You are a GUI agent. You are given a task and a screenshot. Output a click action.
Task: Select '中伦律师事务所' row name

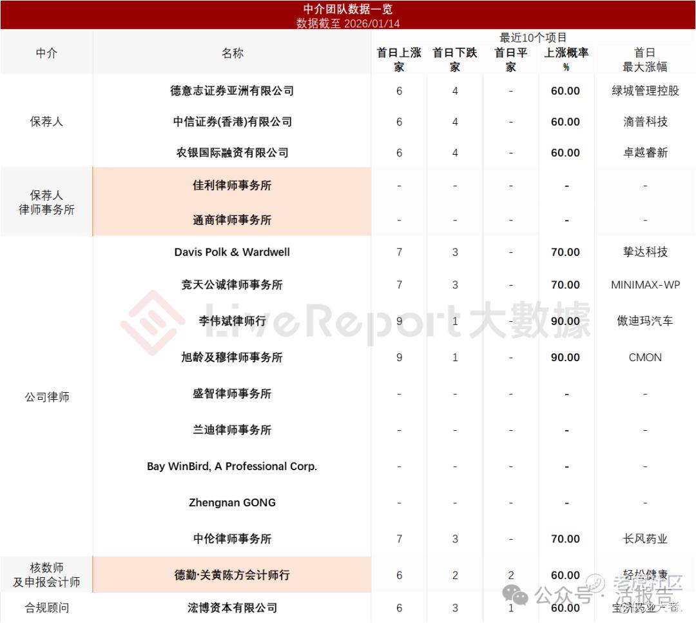pos(232,539)
